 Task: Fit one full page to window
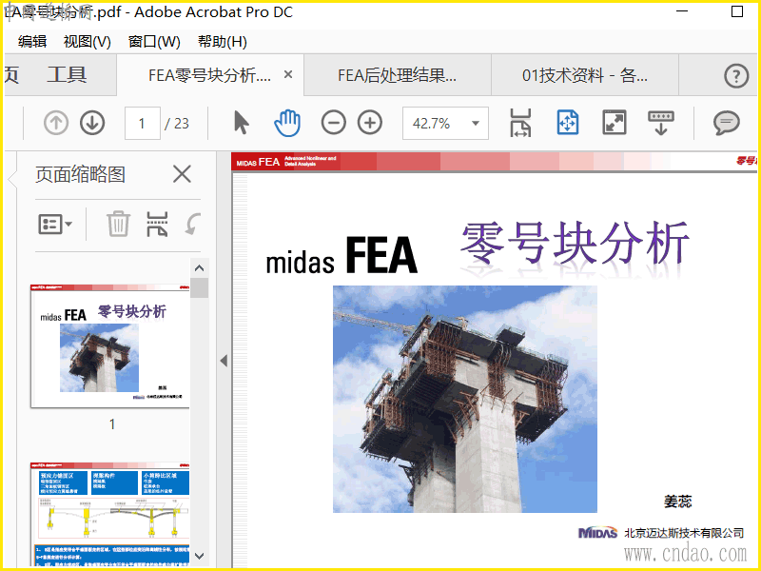point(567,123)
